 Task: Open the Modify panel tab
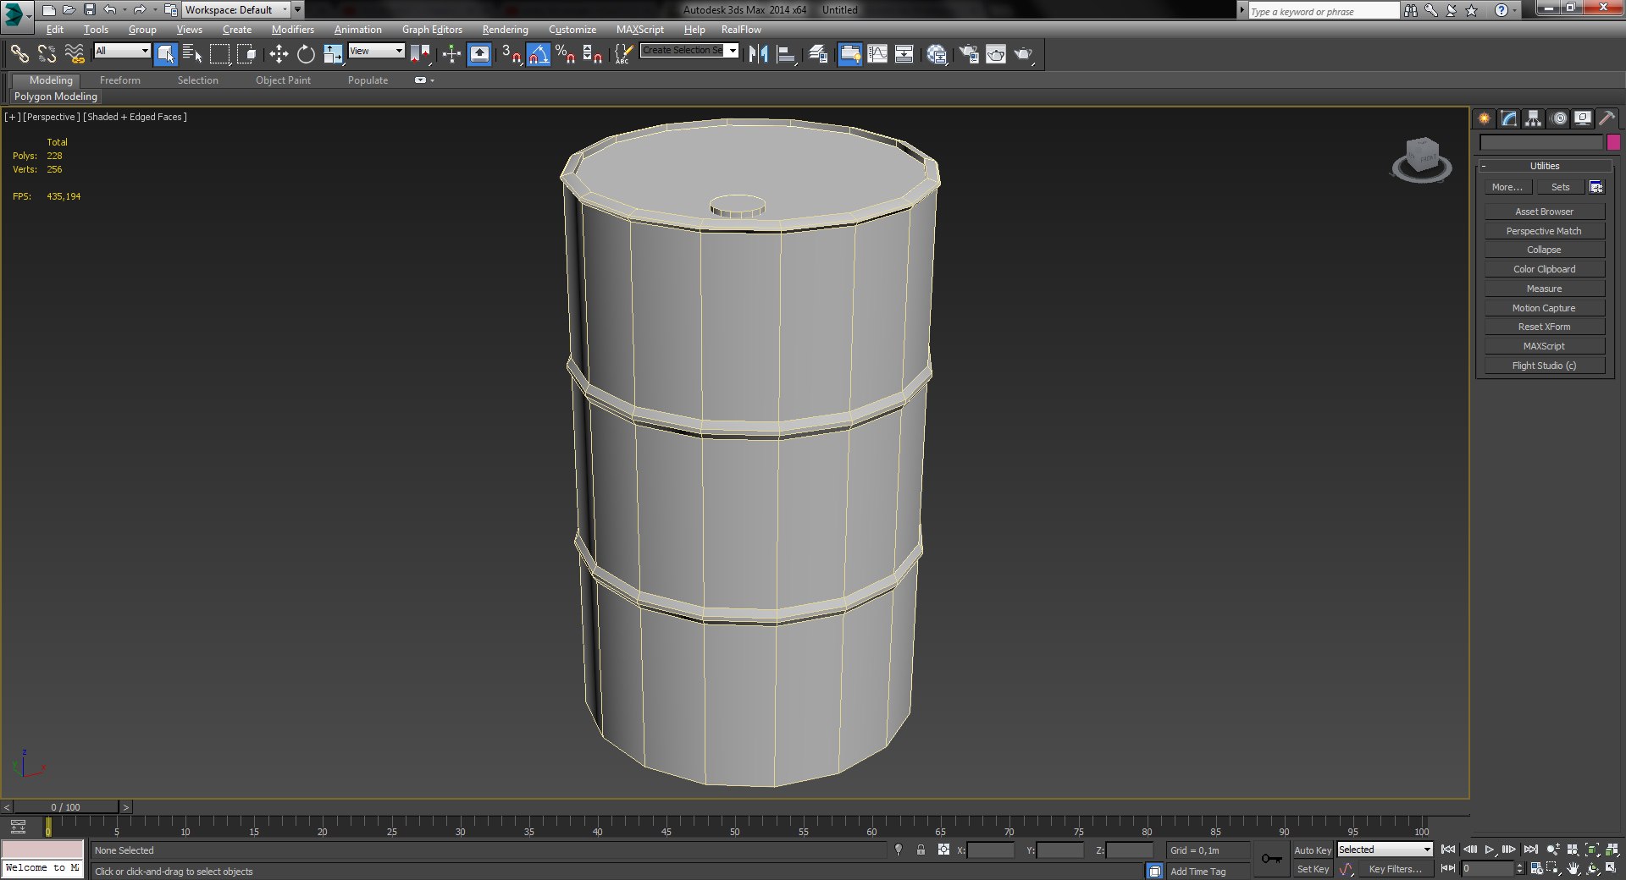1508,119
